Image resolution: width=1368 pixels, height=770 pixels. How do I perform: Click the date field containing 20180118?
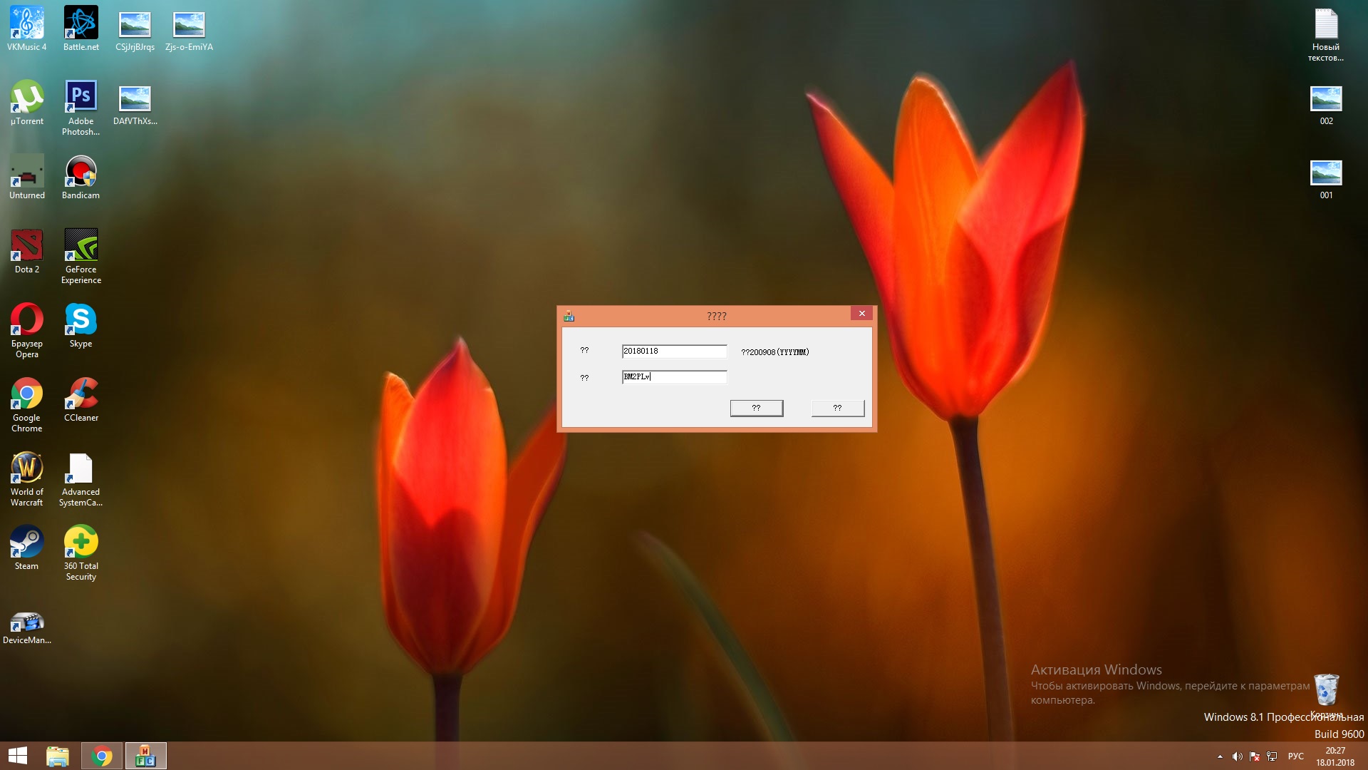coord(673,351)
